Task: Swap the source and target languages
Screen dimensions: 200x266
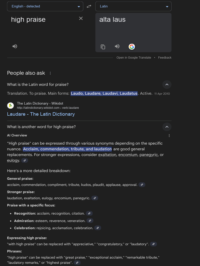Action: [89, 6]
